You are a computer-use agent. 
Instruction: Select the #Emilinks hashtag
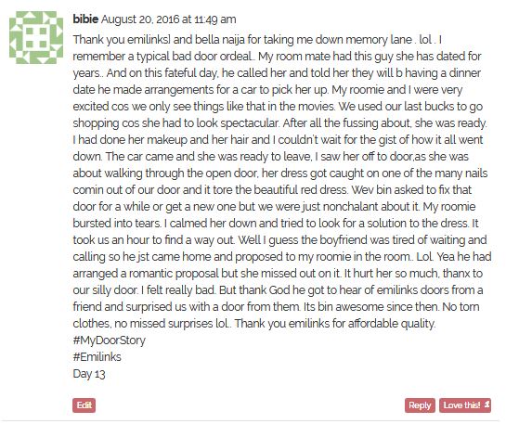pos(97,357)
